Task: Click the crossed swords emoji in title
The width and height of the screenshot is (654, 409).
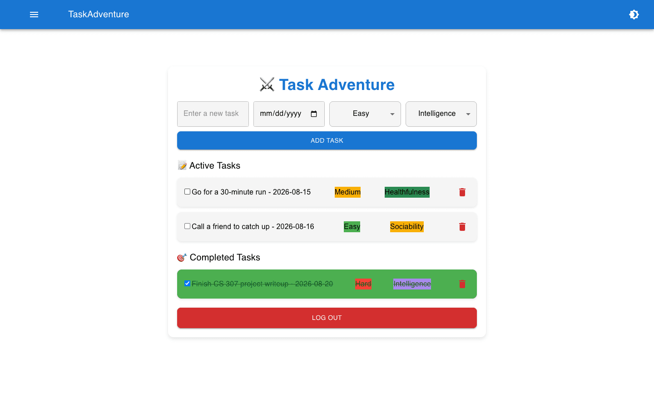Action: tap(267, 85)
